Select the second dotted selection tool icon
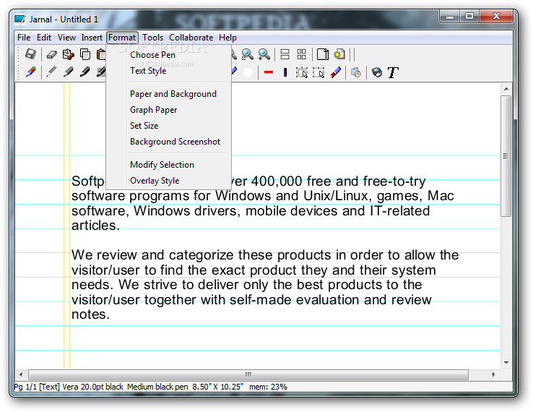Image resolution: width=533 pixels, height=412 pixels. [x=318, y=72]
